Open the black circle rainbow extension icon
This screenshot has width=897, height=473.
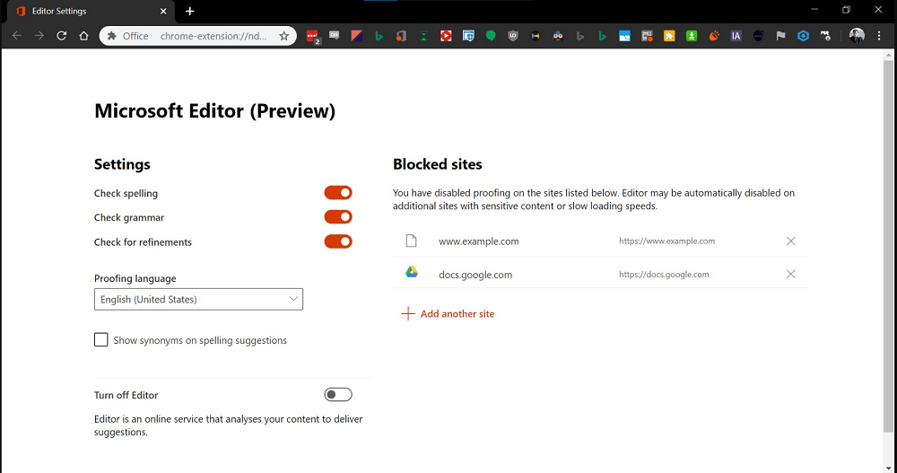click(535, 36)
